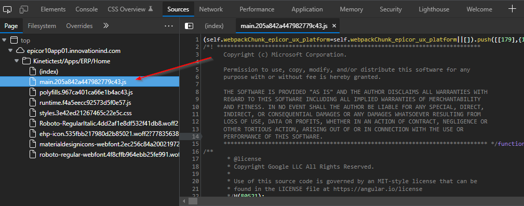Screen dimensions: 524x206
Task: Click 'PERFORMANCE OF THIS SOFTWARE.' code line
Action: coord(273,136)
